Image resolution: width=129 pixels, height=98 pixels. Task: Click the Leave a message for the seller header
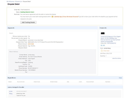[16, 87]
